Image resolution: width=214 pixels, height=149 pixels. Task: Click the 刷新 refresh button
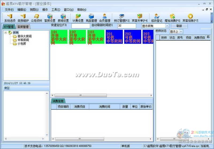179,26
